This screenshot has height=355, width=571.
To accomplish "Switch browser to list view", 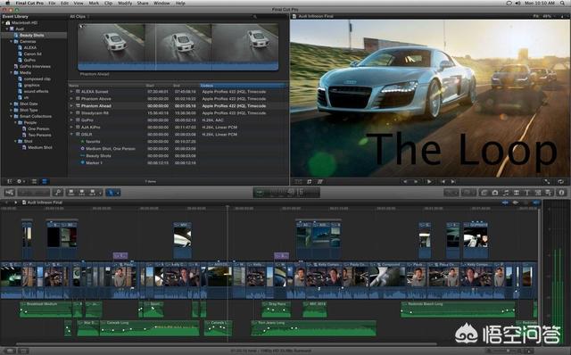I will click(45, 181).
